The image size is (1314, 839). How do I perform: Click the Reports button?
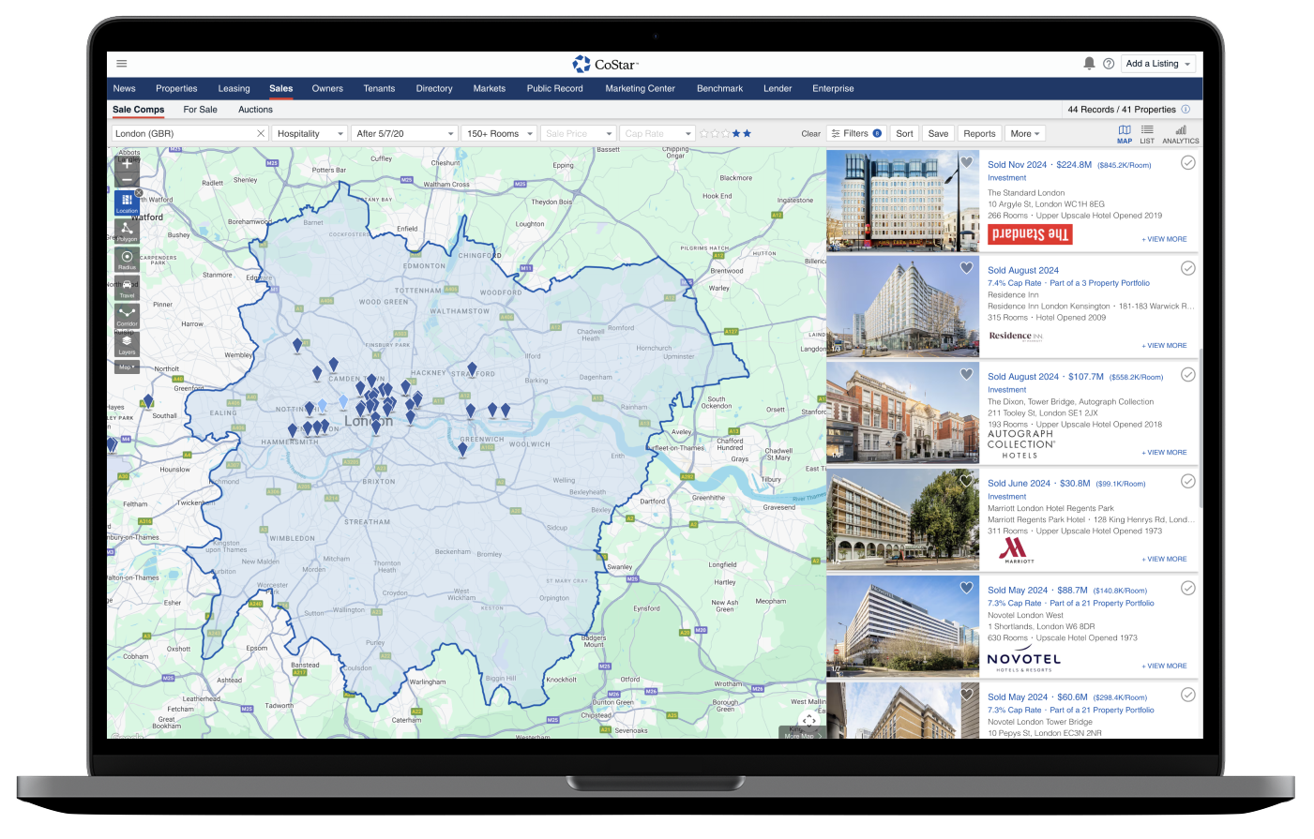979,134
